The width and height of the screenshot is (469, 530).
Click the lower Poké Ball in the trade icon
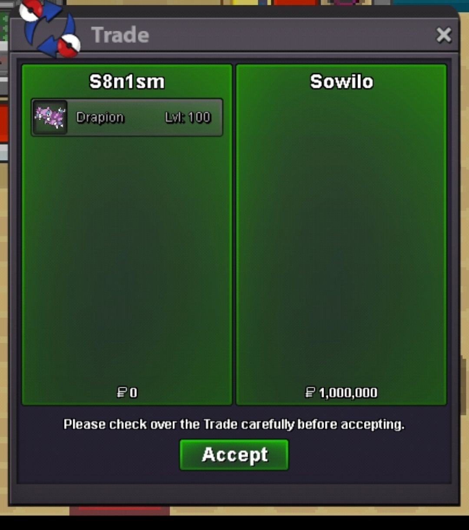[x=69, y=45]
